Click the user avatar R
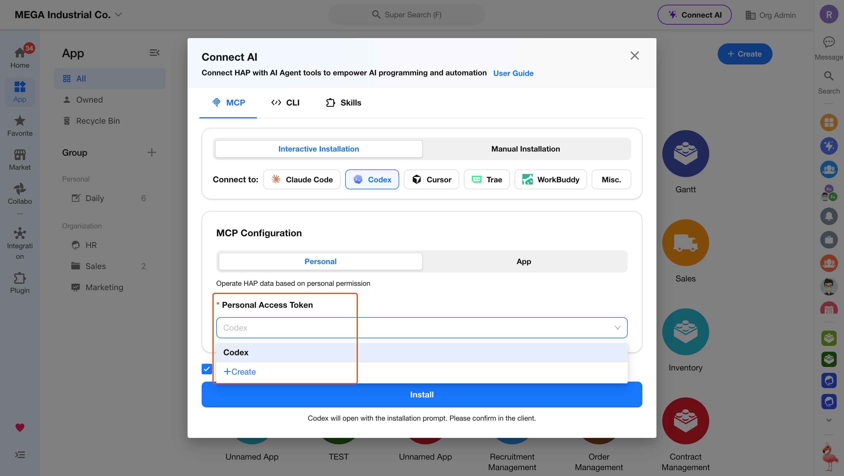Image resolution: width=844 pixels, height=476 pixels. click(828, 14)
